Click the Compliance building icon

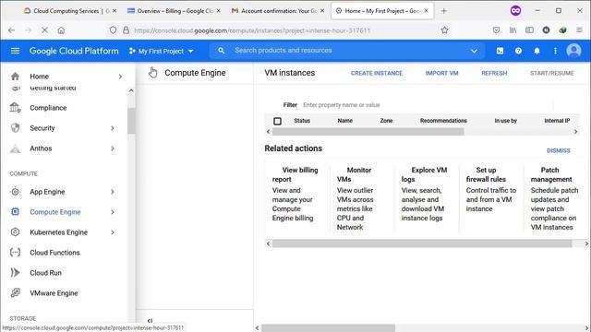coord(15,108)
